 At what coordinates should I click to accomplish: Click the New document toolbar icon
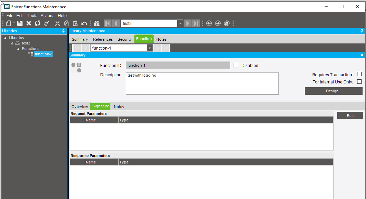point(9,23)
